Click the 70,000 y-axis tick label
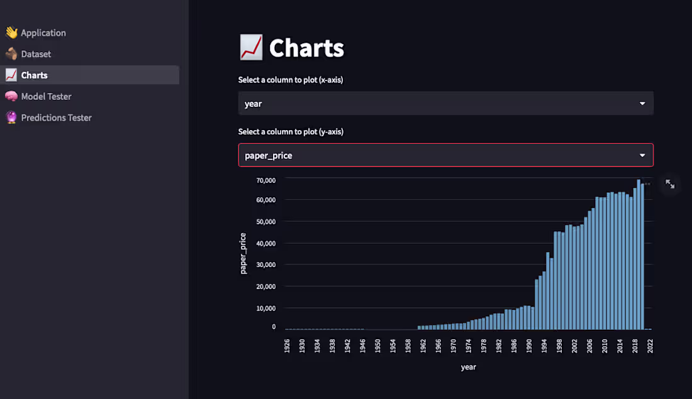This screenshot has height=399, width=692. click(x=265, y=180)
